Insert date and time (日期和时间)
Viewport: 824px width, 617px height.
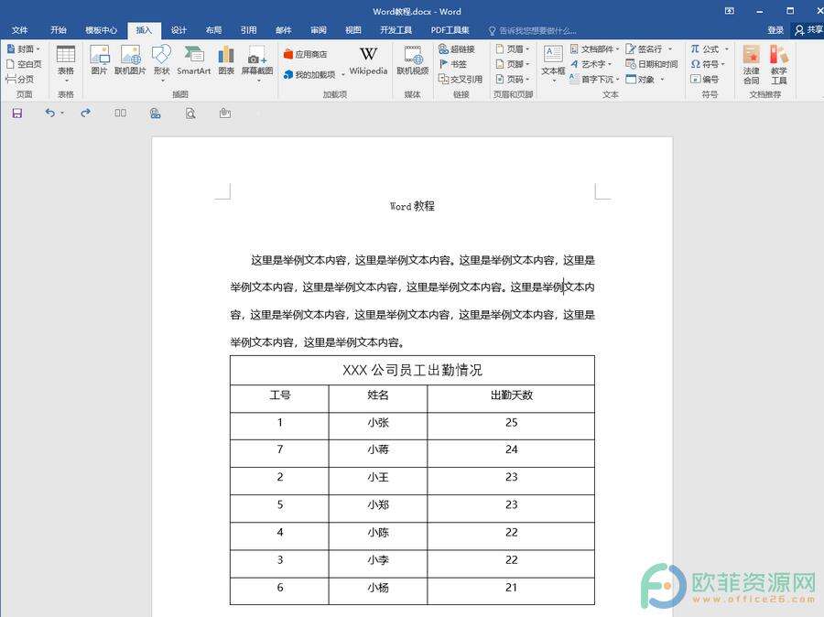pyautogui.click(x=652, y=64)
